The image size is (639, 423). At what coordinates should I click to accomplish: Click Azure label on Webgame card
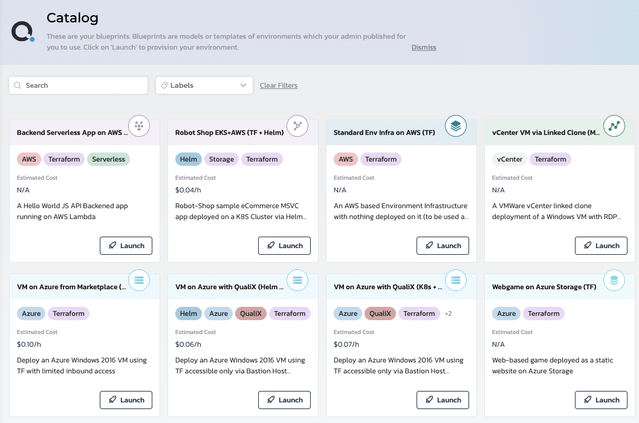click(506, 313)
